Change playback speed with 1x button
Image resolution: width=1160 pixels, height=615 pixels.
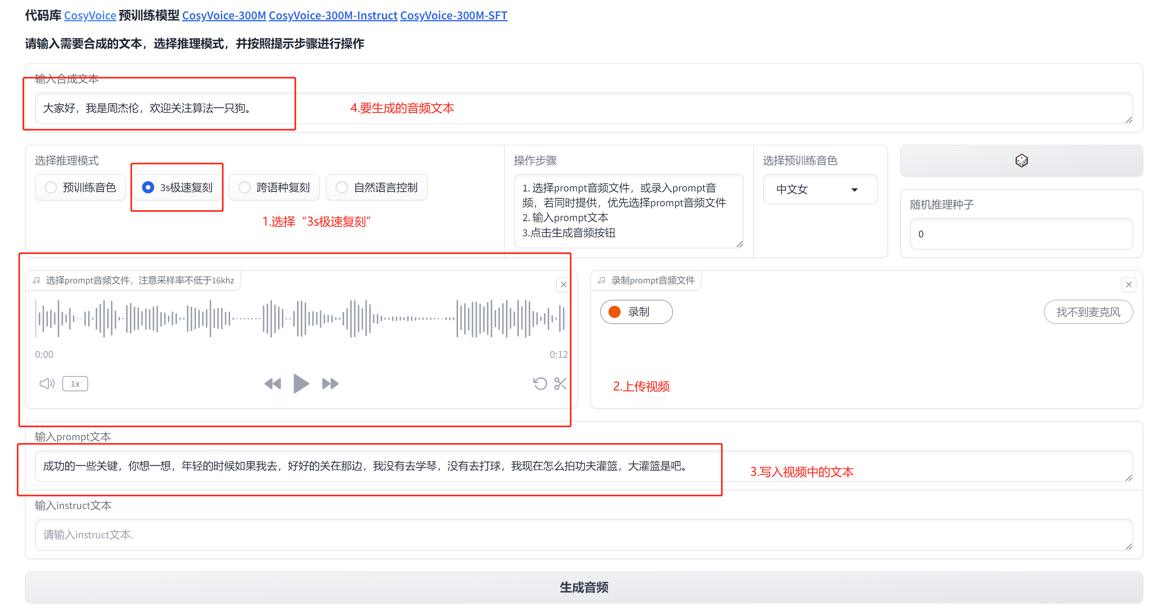(x=75, y=384)
